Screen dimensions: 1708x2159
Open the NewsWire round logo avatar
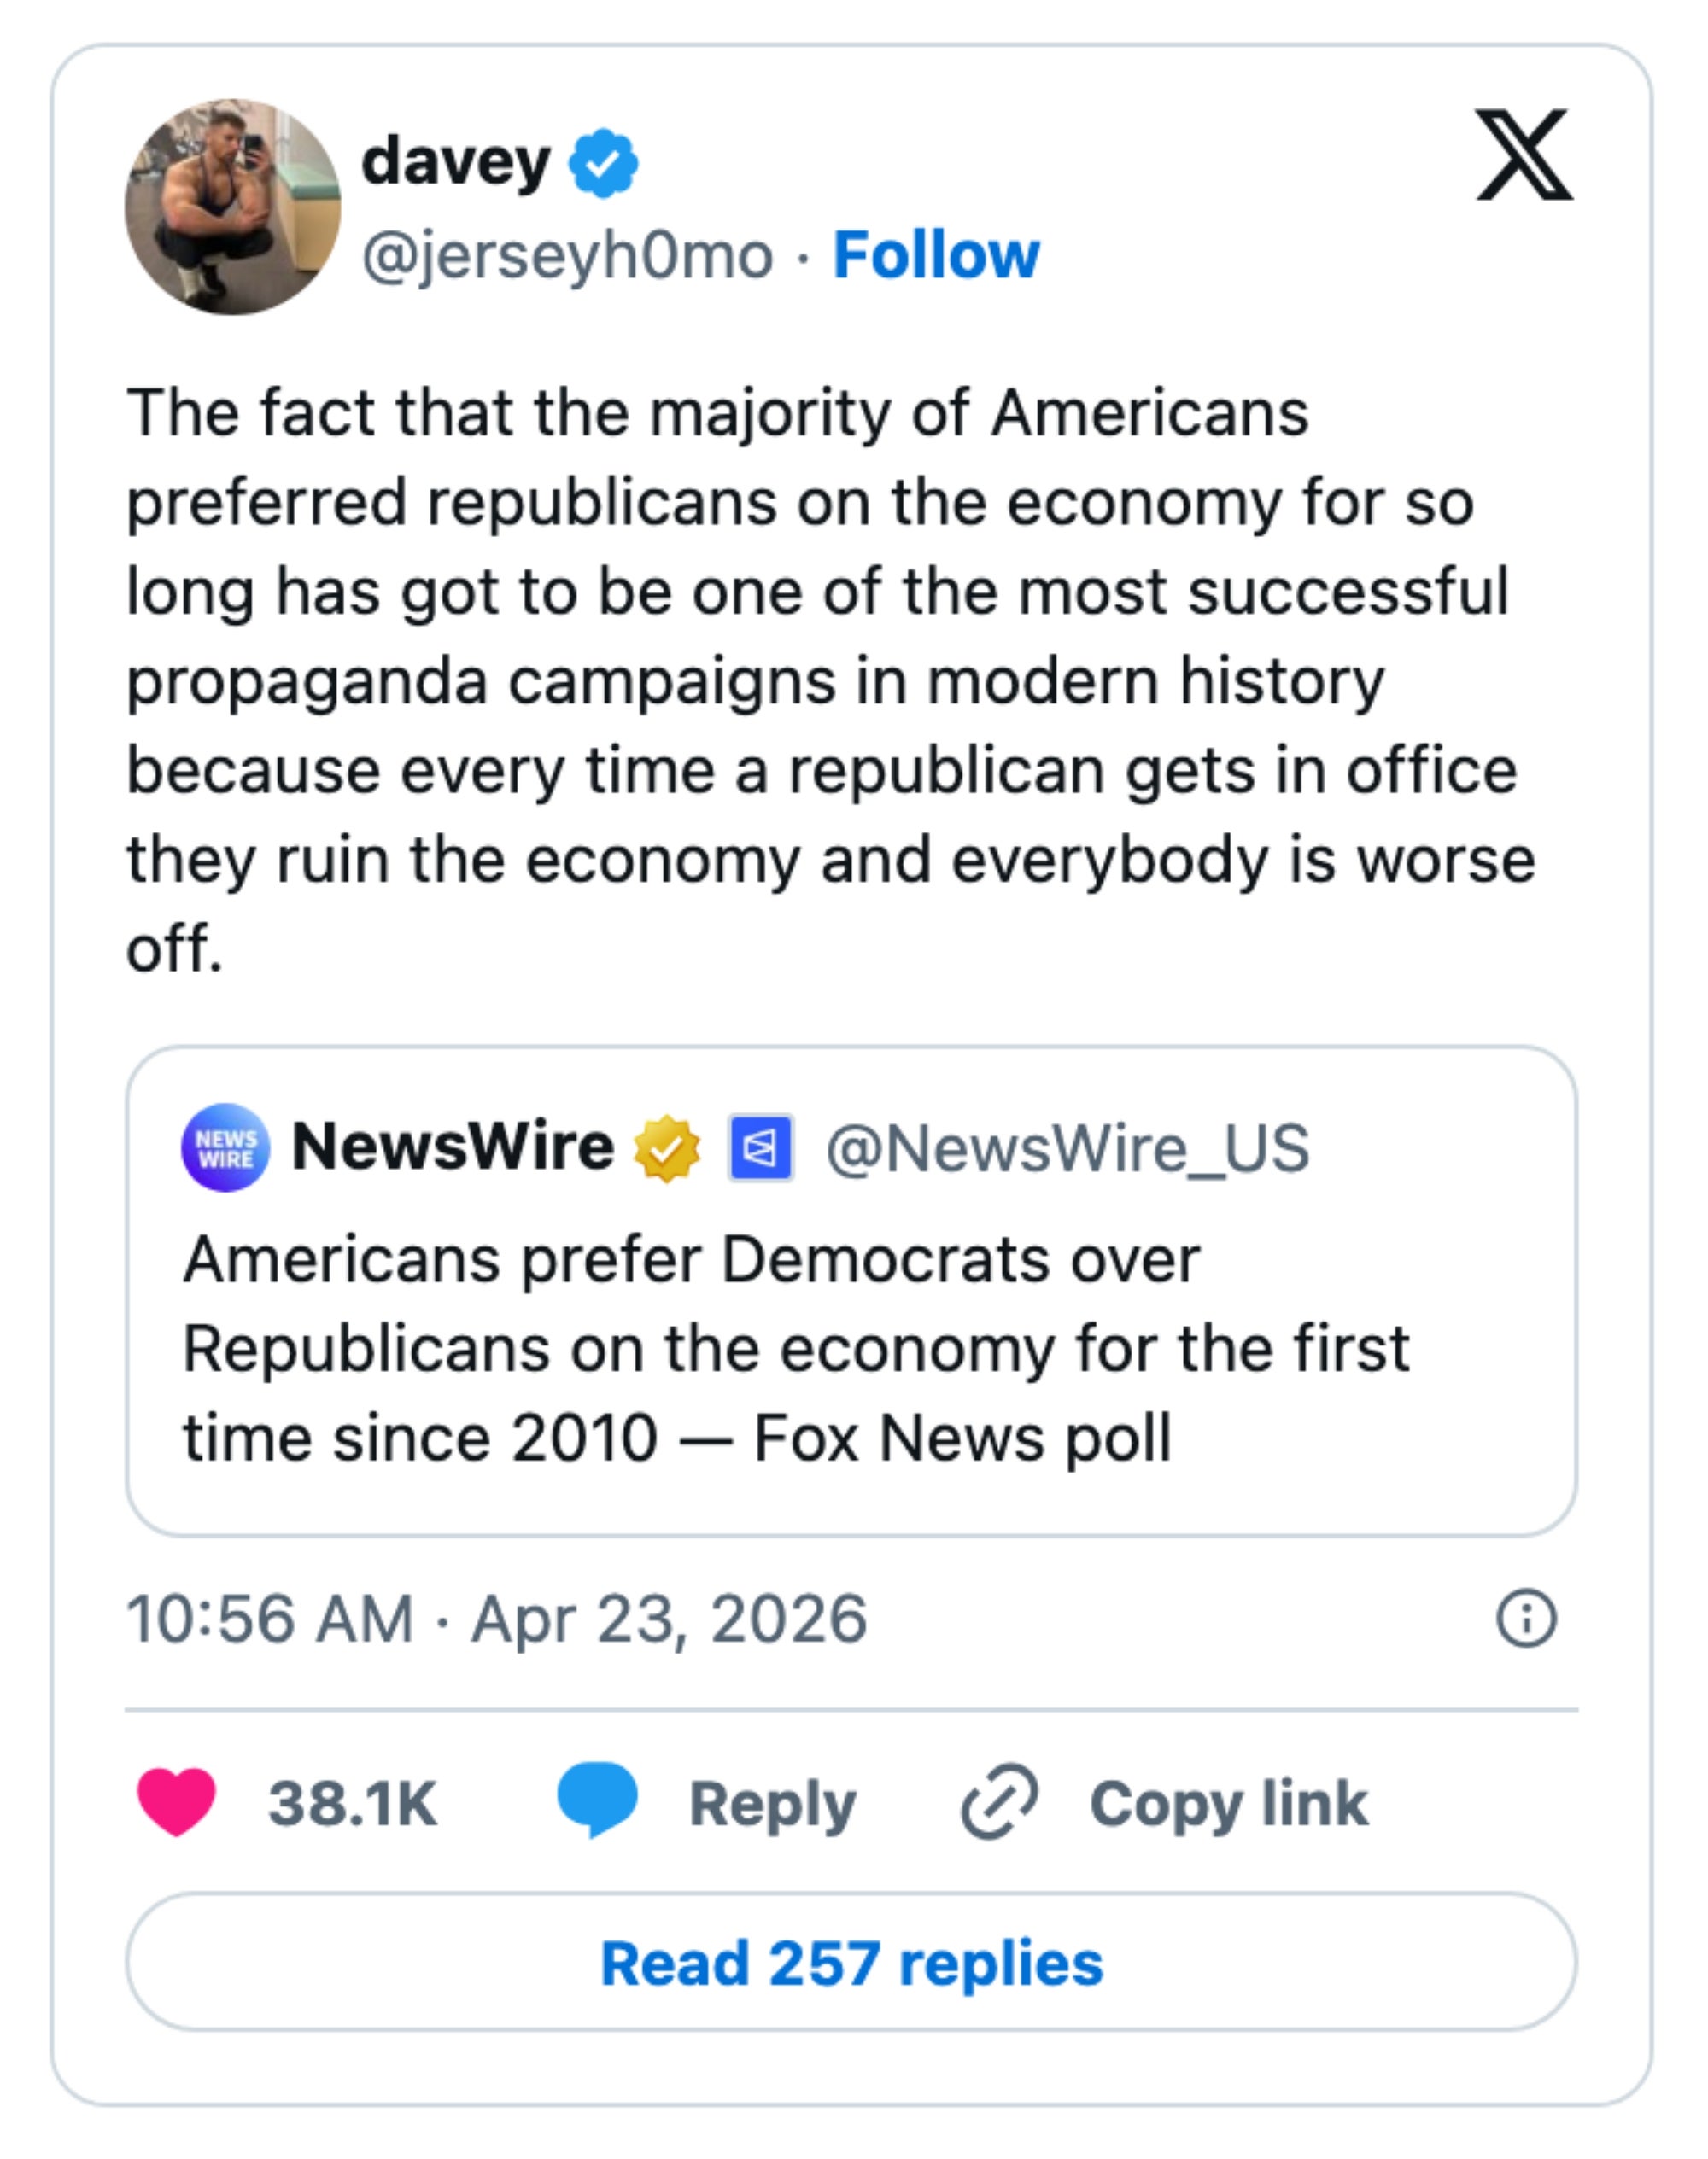(225, 1147)
